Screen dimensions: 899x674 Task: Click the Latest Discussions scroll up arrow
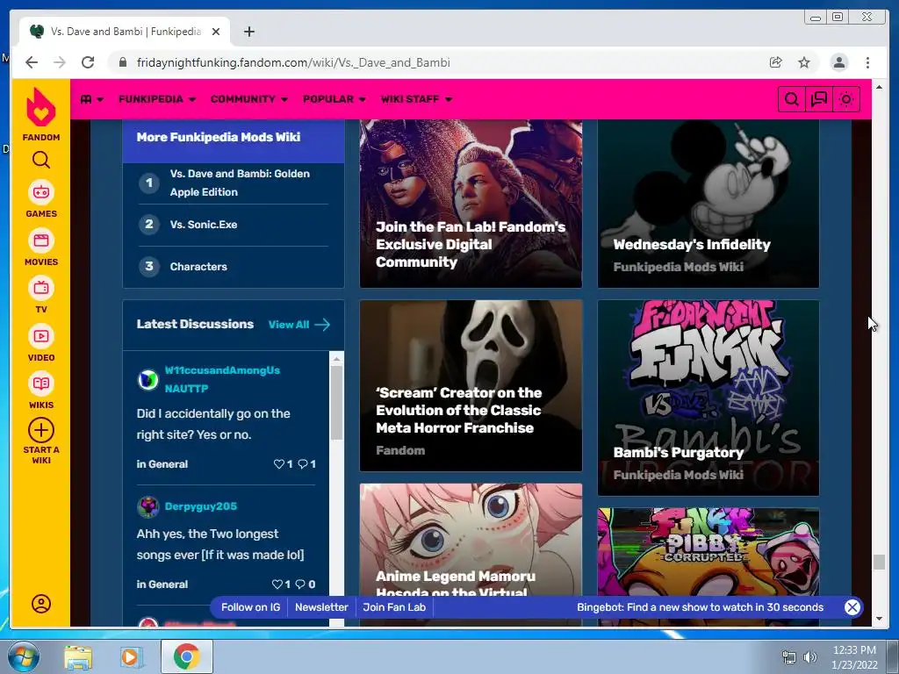(336, 359)
